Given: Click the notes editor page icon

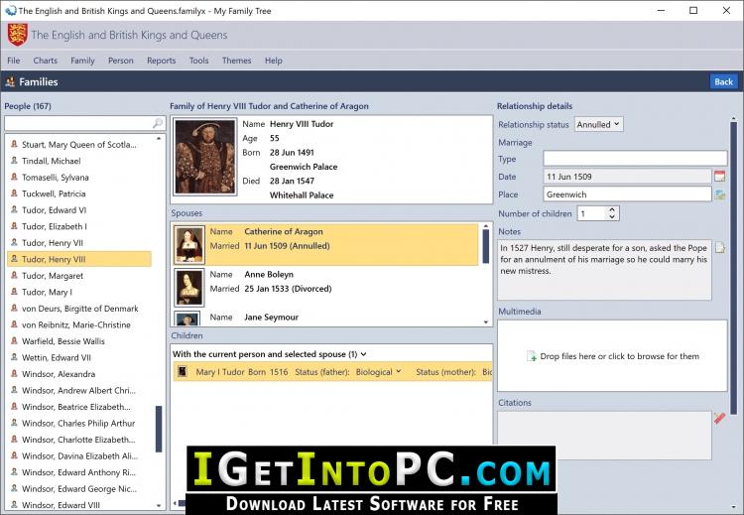Looking at the screenshot, I should [720, 248].
